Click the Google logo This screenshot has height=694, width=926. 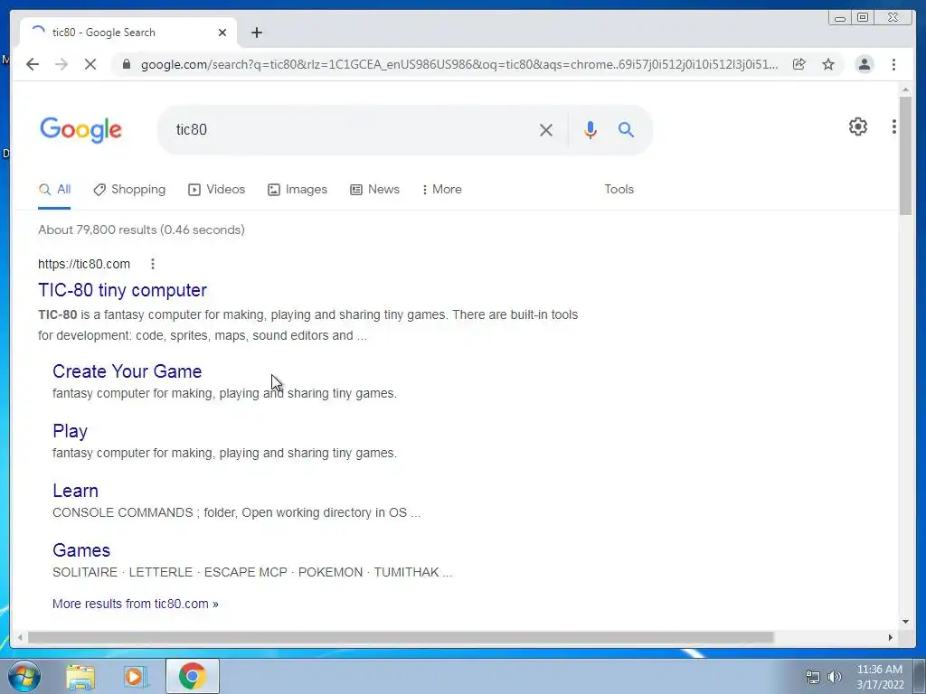point(80,130)
